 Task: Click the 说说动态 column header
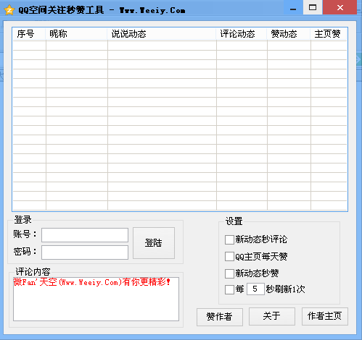[162, 34]
